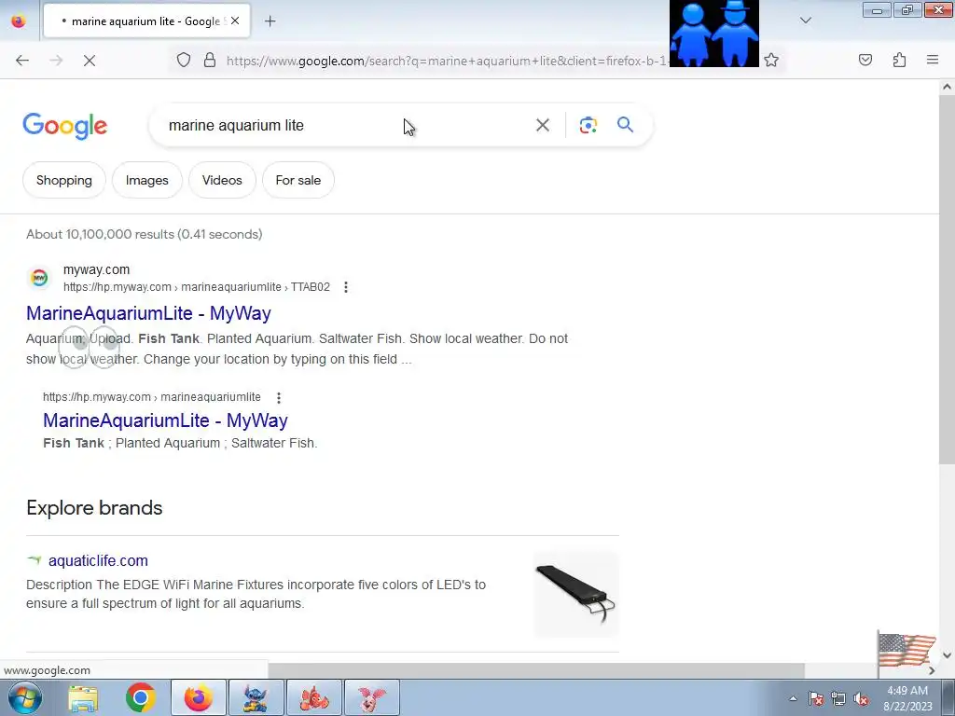Open a new tab with plus button
This screenshot has width=955, height=716.
(270, 21)
